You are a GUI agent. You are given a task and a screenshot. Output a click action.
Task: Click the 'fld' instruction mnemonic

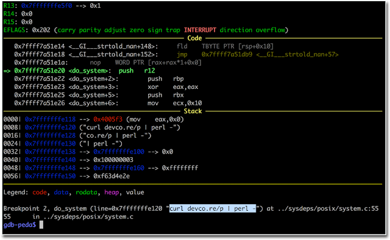182,46
